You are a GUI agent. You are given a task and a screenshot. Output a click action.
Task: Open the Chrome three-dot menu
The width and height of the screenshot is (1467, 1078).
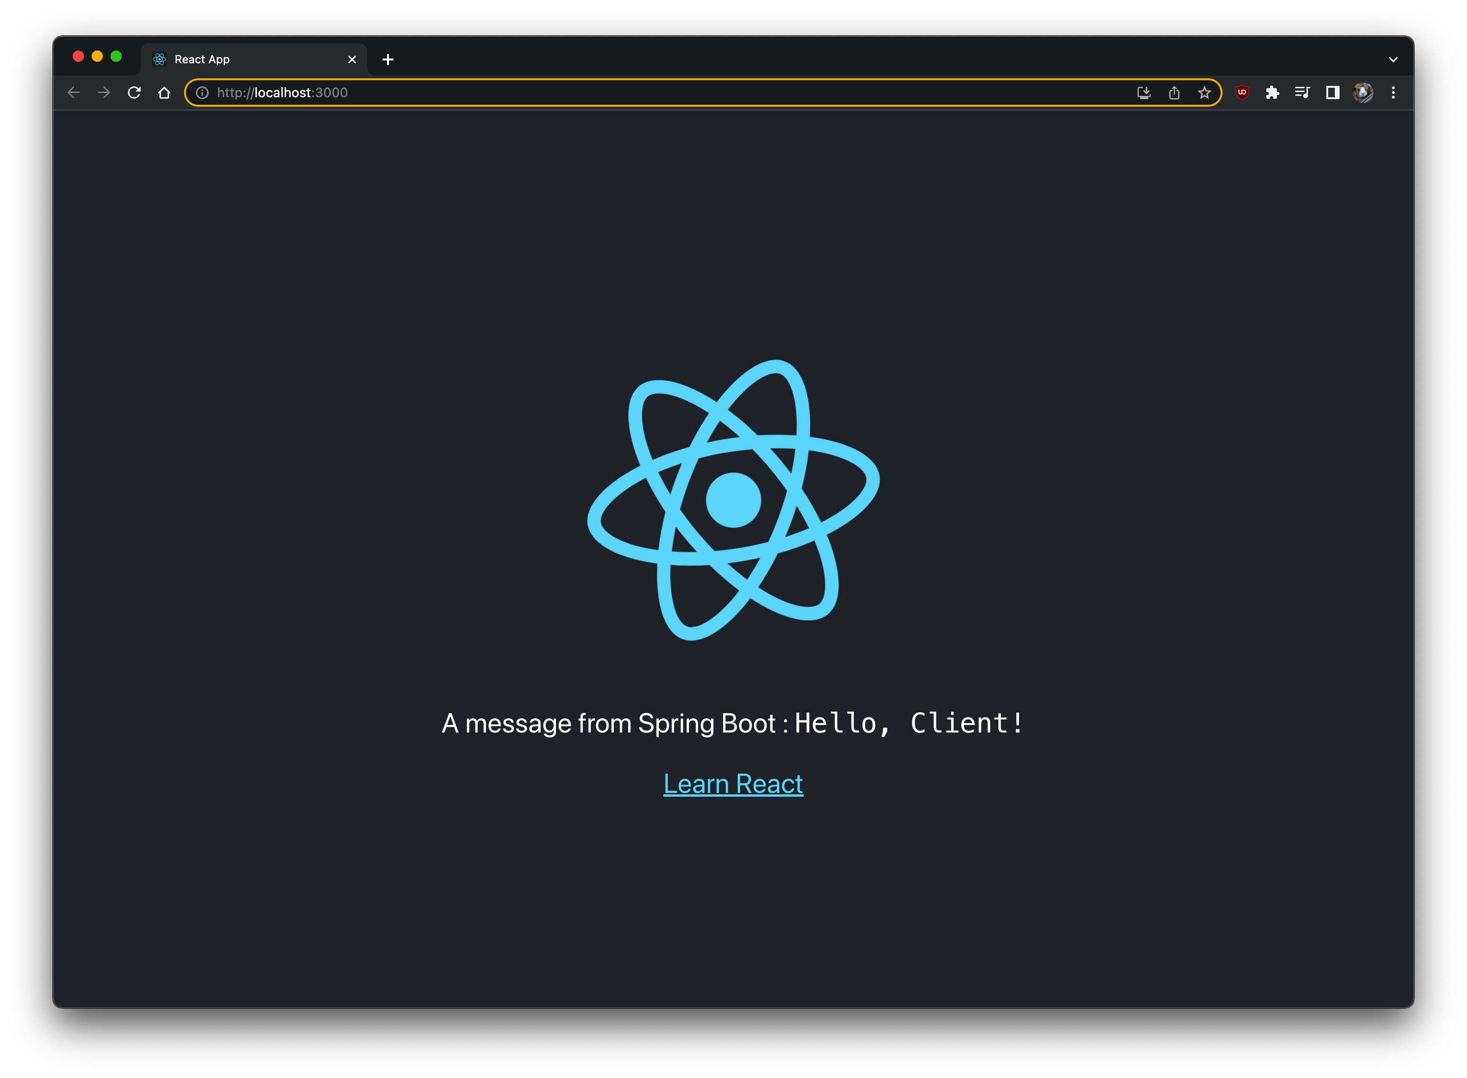1393,93
